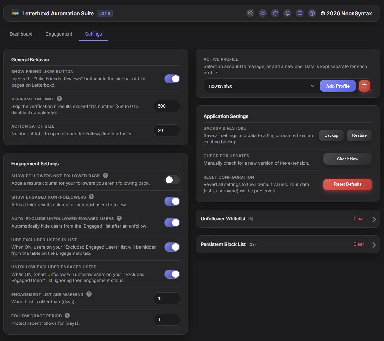This screenshot has width=384, height=341.
Task: Click the General Behavior heading
Action: 31,60
